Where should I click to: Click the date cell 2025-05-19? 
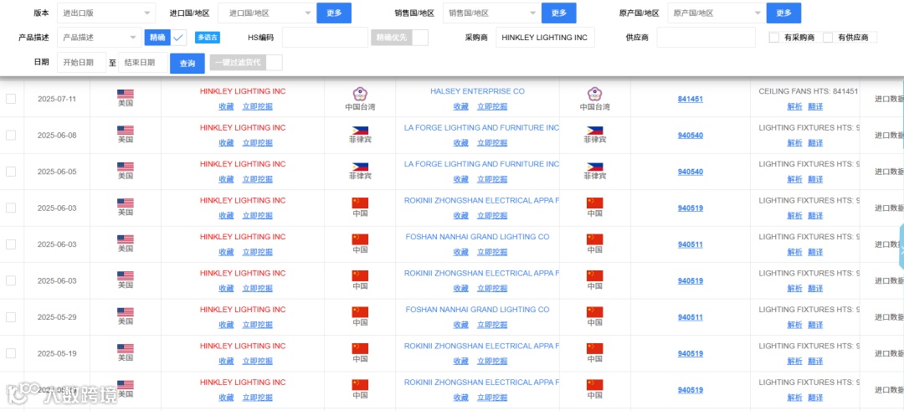pyautogui.click(x=57, y=352)
